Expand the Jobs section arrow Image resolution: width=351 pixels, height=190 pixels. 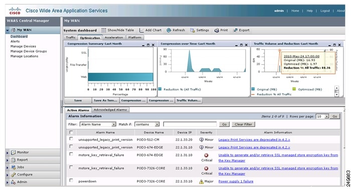click(x=8, y=167)
